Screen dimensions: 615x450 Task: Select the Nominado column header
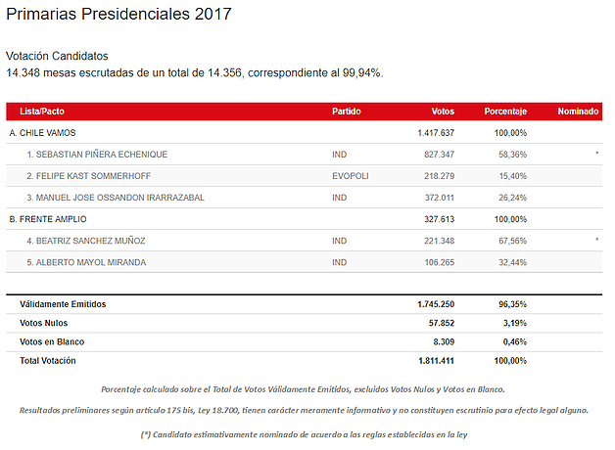click(577, 112)
